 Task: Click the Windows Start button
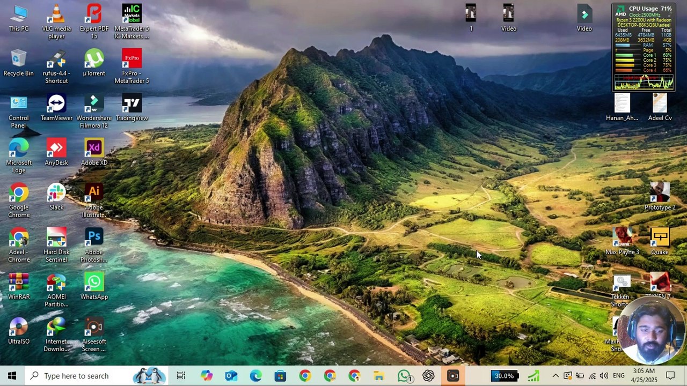point(12,376)
